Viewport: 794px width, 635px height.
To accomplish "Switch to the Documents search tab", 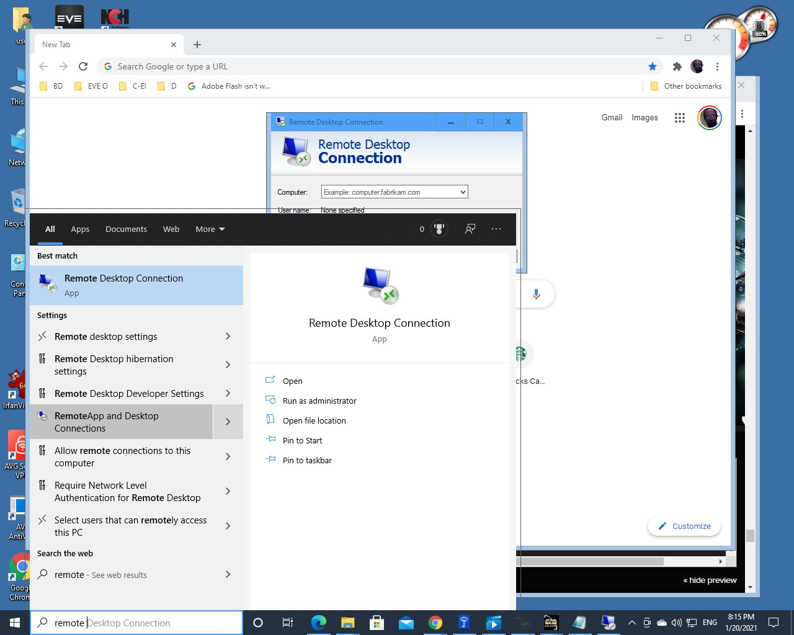I will click(x=126, y=229).
